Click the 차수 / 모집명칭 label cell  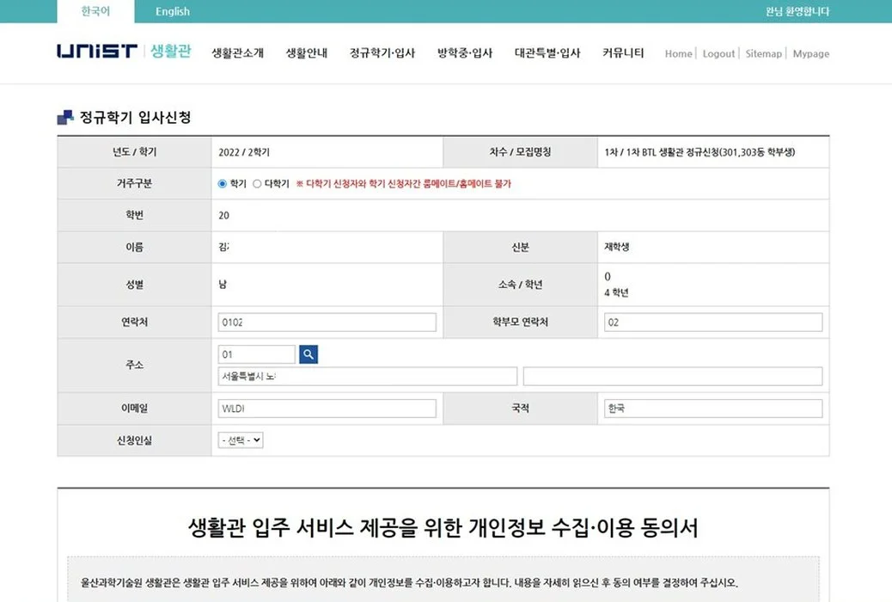click(x=520, y=152)
